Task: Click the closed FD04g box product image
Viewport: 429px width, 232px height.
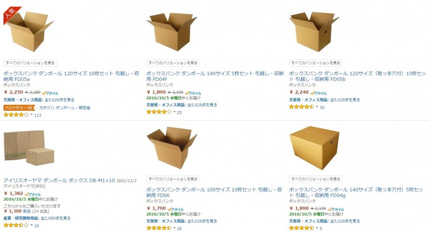Action: 314,148
